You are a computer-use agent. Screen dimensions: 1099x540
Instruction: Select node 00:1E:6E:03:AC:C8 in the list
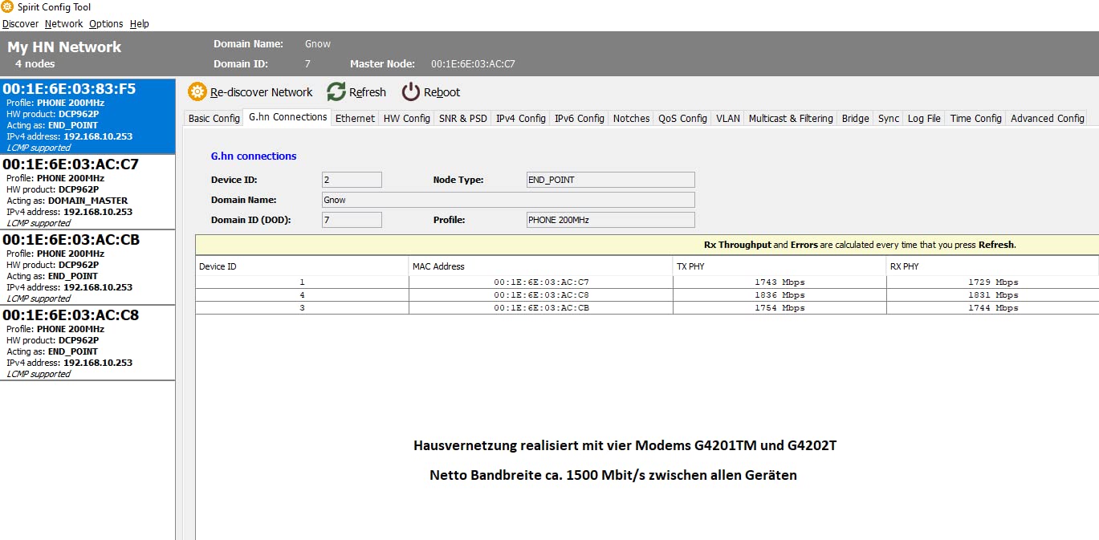tap(87, 343)
